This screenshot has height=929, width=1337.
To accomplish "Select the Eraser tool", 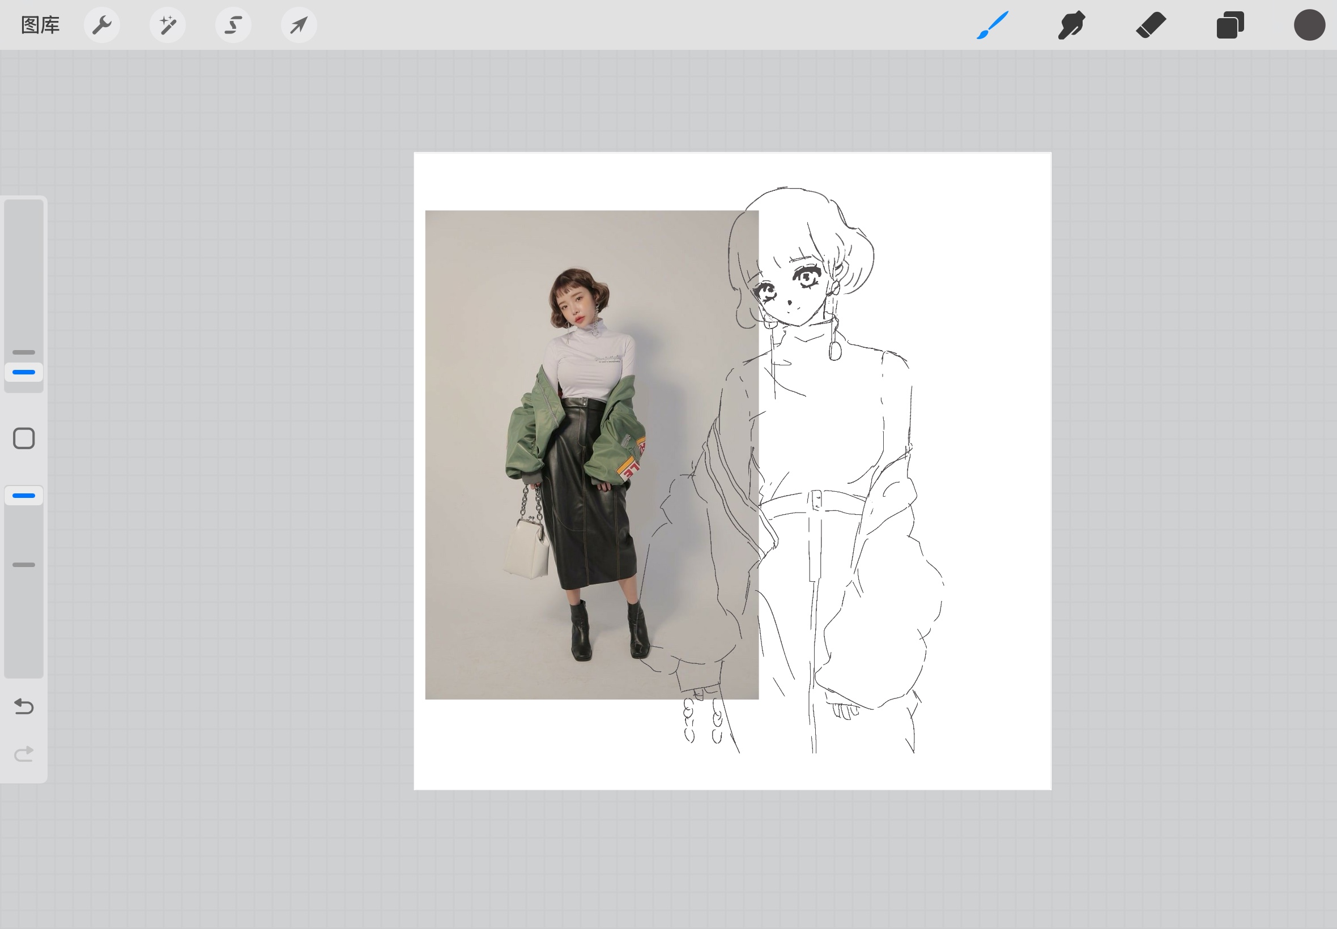I will [x=1151, y=25].
